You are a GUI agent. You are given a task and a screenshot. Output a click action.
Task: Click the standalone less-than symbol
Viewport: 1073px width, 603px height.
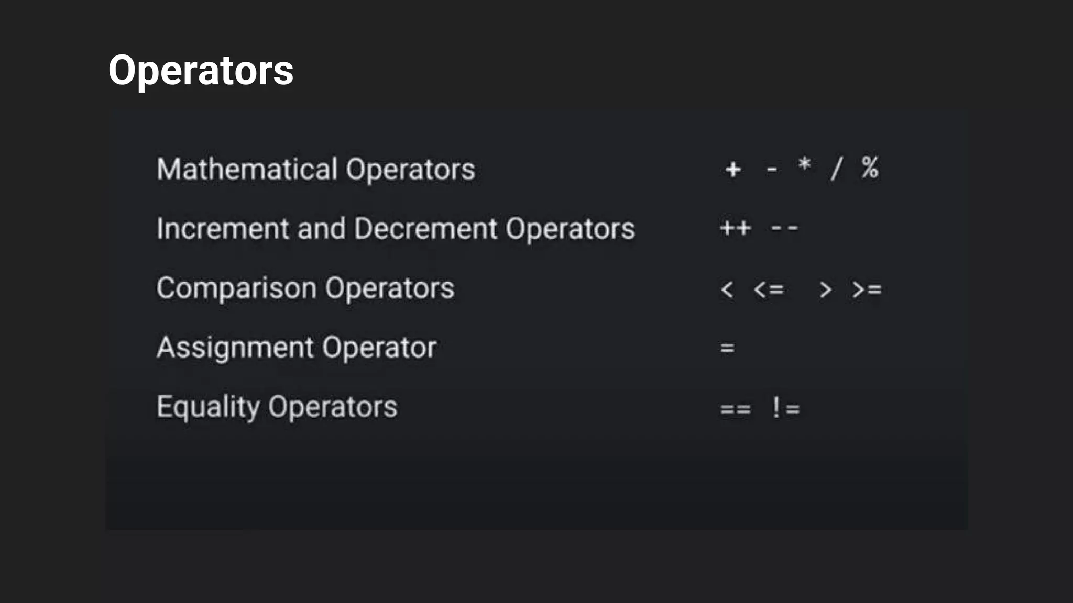click(x=727, y=289)
